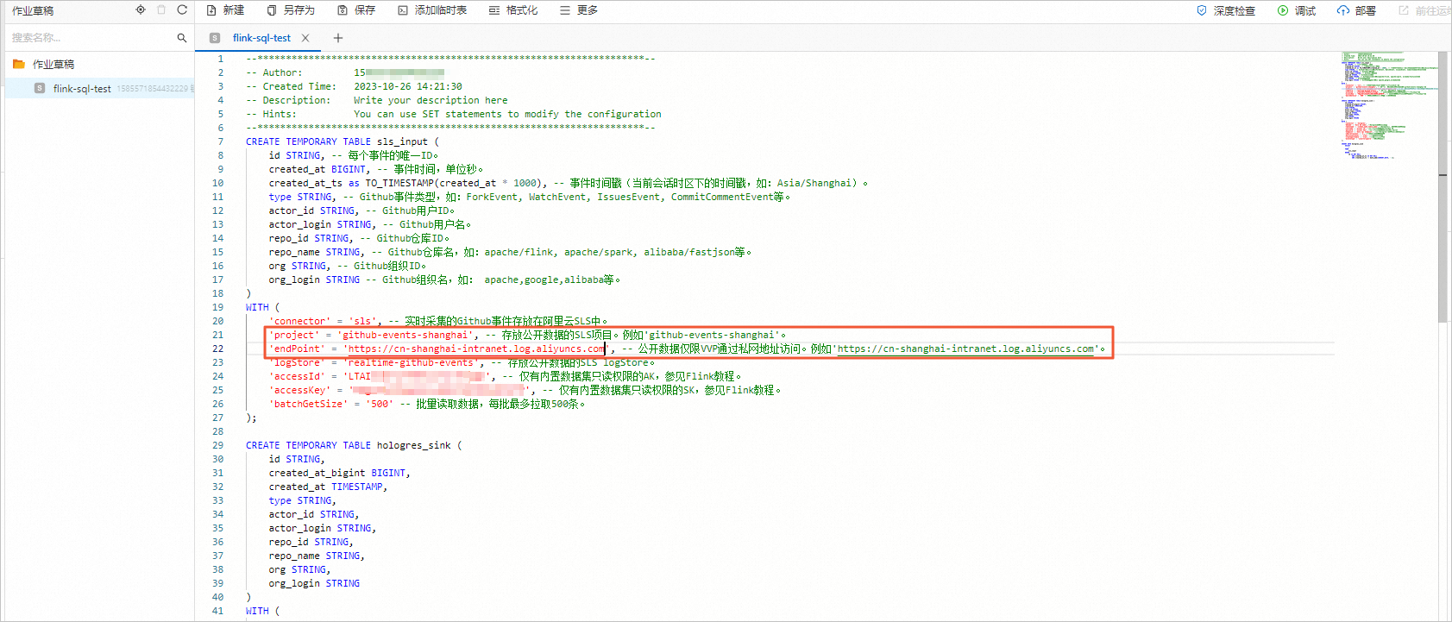Open flink-sql-test in the draft tree
1452x622 pixels.
[82, 89]
